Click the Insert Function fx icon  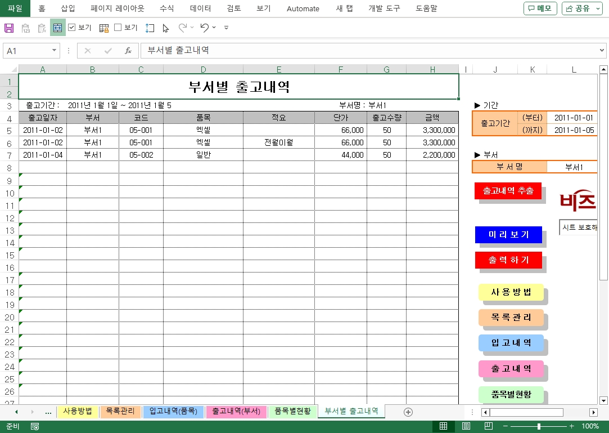pos(128,51)
